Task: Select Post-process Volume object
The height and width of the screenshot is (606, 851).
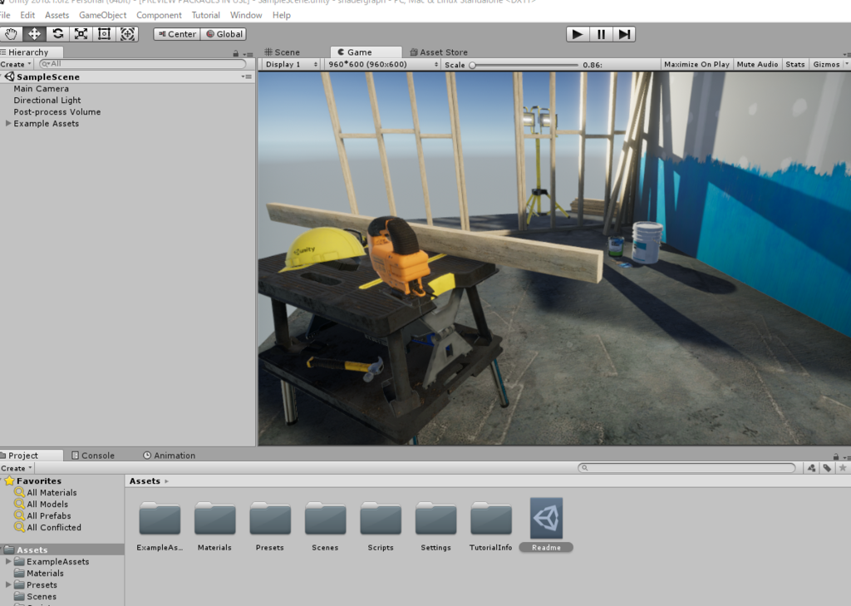Action: (57, 112)
